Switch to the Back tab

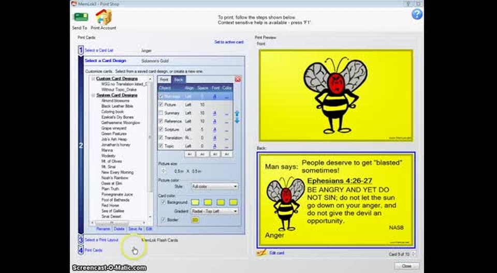pyautogui.click(x=179, y=80)
